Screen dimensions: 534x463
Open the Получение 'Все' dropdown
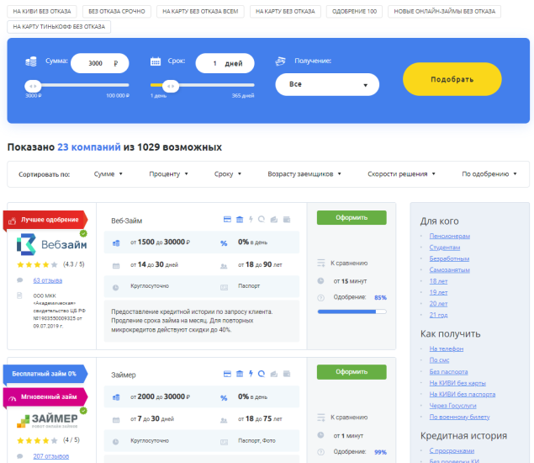[x=327, y=84]
